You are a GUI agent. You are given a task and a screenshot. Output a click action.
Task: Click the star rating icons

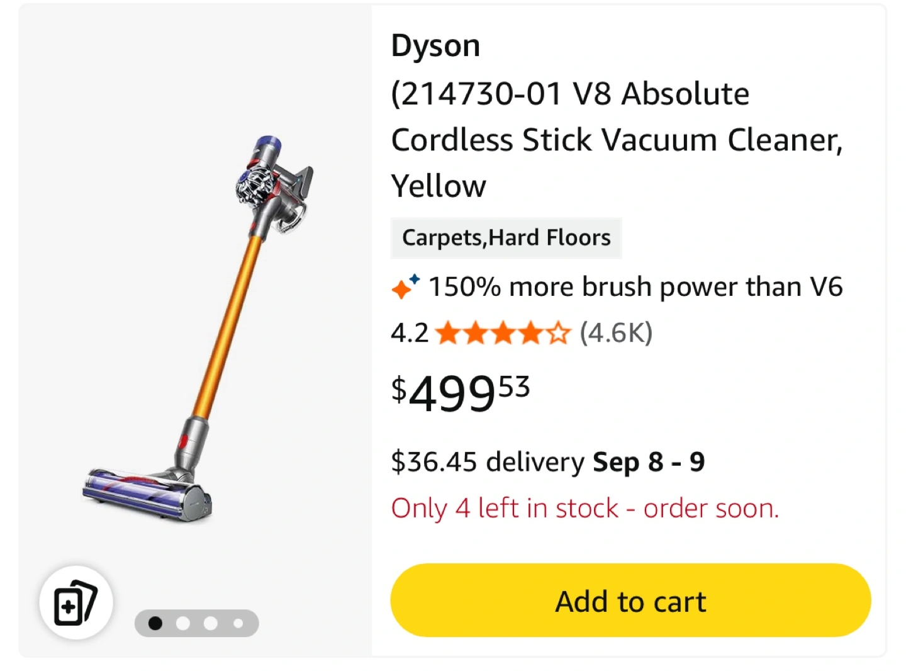503,333
